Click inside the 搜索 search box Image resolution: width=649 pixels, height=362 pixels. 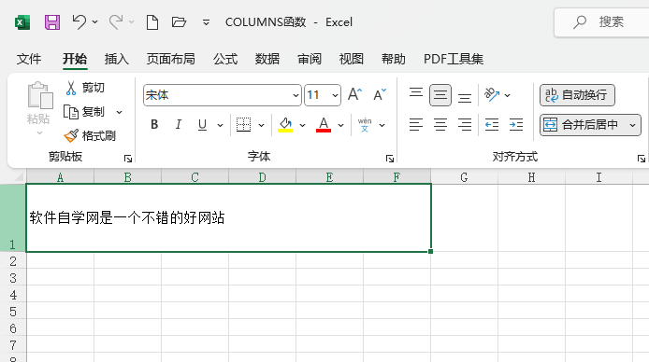pyautogui.click(x=602, y=22)
